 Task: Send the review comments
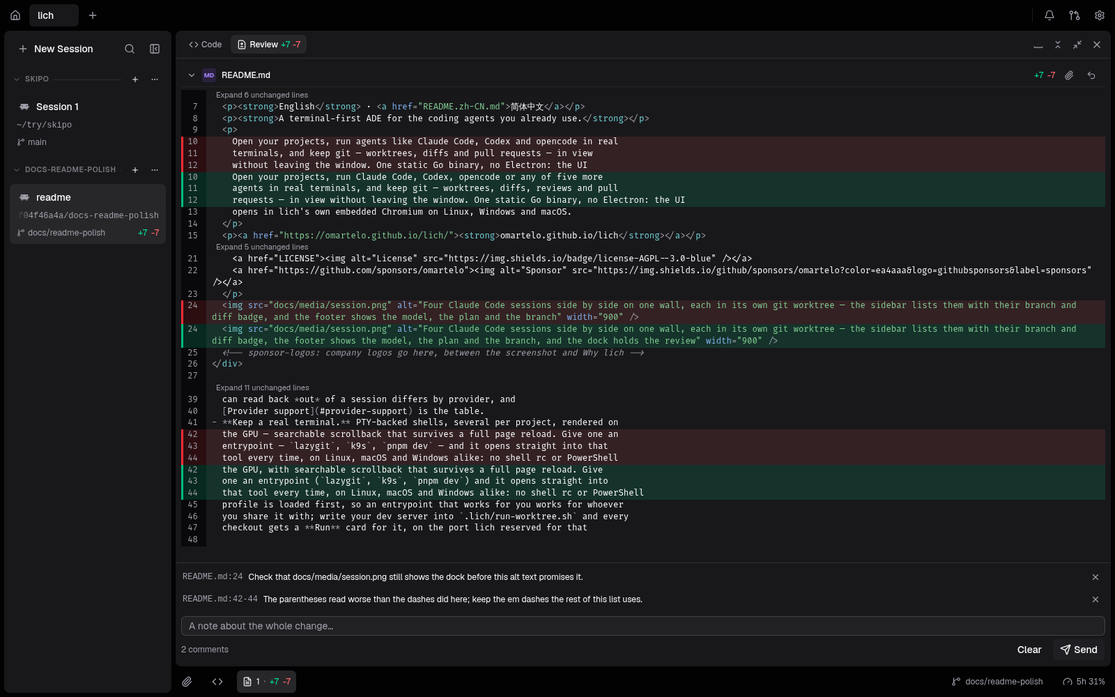(1079, 650)
